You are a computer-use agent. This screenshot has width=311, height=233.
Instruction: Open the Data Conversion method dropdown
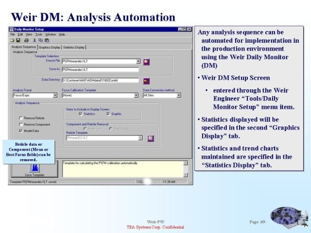pos(178,96)
